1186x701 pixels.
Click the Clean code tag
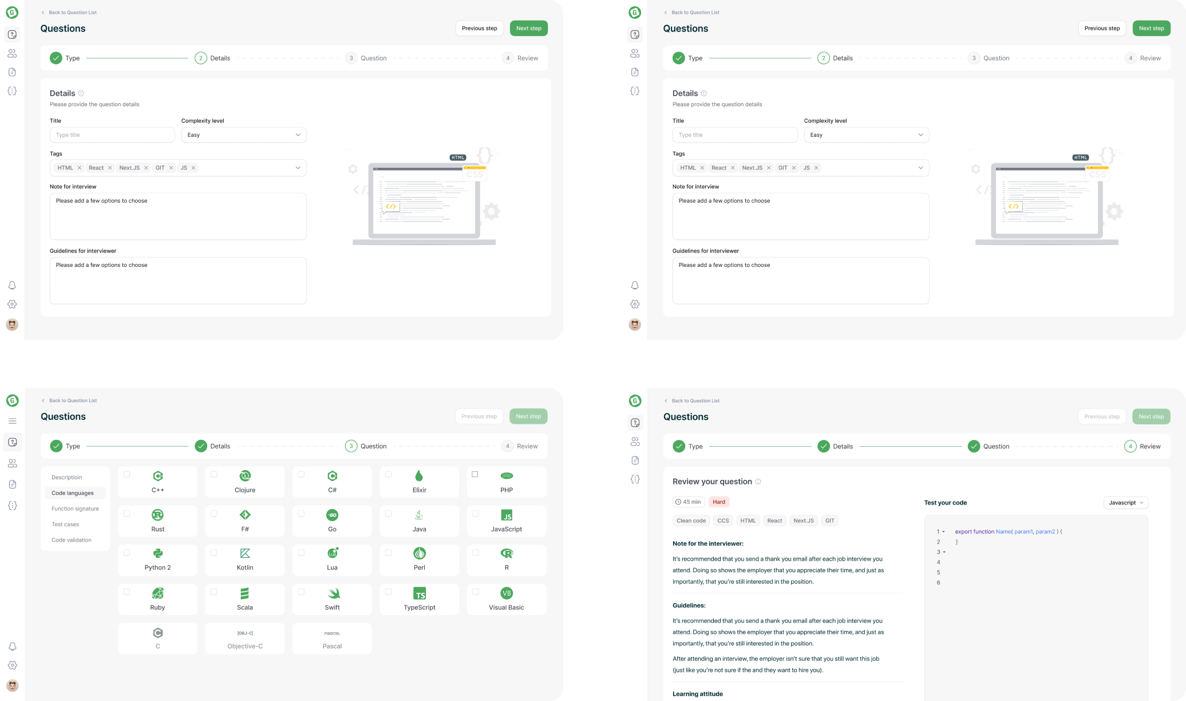coord(691,521)
